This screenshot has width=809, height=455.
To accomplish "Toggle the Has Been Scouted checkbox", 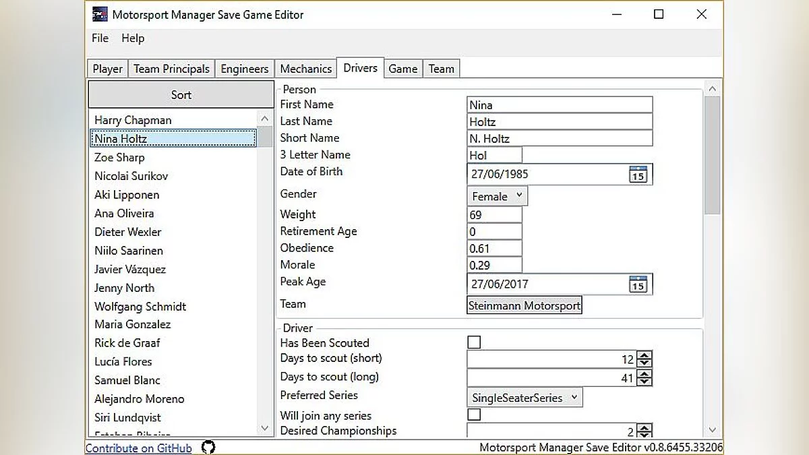I will [474, 342].
